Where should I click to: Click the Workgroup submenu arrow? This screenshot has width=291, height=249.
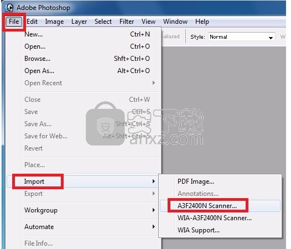(x=153, y=210)
